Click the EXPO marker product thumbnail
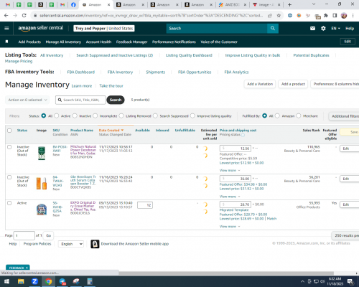This screenshot has width=359, height=287. [x=42, y=210]
